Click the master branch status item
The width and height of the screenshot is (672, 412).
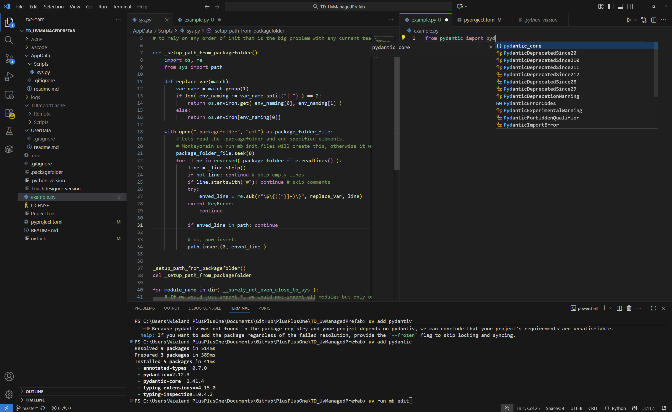(x=27, y=408)
